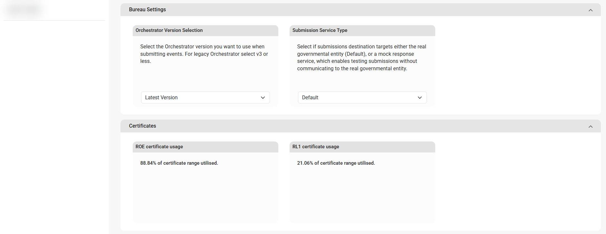The height and width of the screenshot is (234, 606).
Task: Select the Submission Service Type card heading
Action: pos(320,30)
